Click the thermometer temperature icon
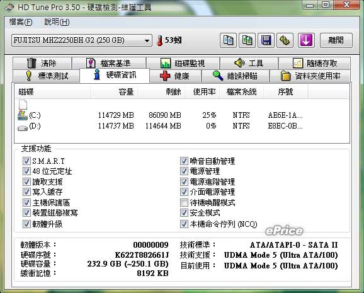Viewport: 364px width, 293px height. [x=159, y=41]
